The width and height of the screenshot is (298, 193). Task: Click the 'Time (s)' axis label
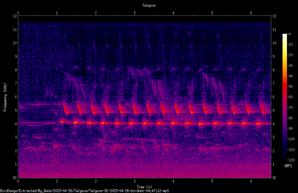(144, 187)
